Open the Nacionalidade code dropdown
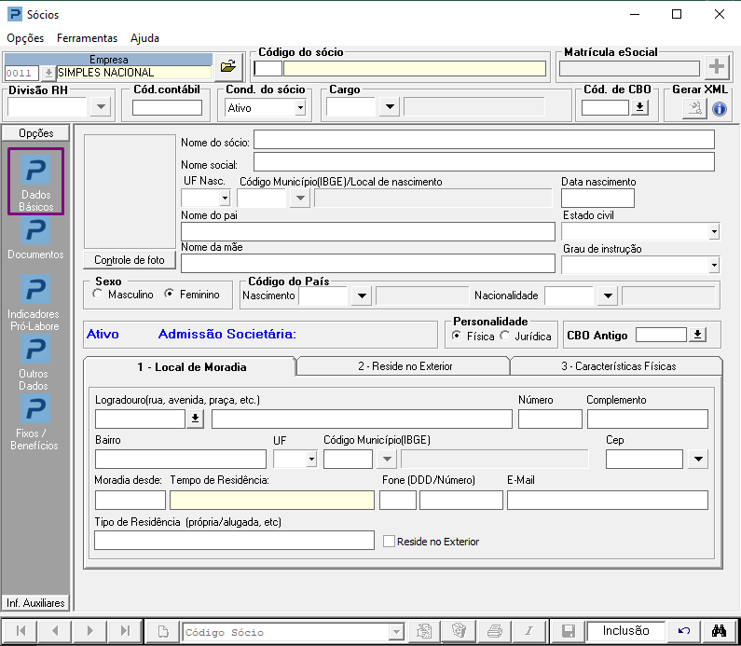 click(608, 296)
